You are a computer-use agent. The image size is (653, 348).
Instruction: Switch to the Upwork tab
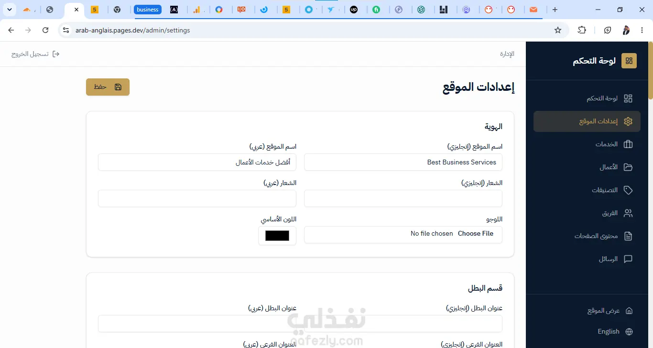pyautogui.click(x=354, y=10)
